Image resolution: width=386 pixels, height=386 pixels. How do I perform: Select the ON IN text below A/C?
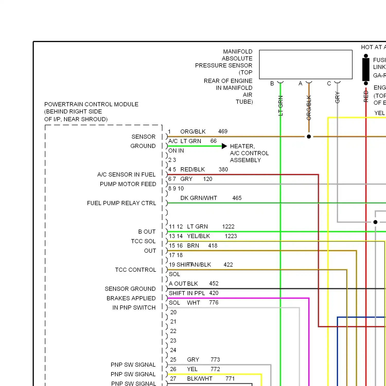pos(176,151)
